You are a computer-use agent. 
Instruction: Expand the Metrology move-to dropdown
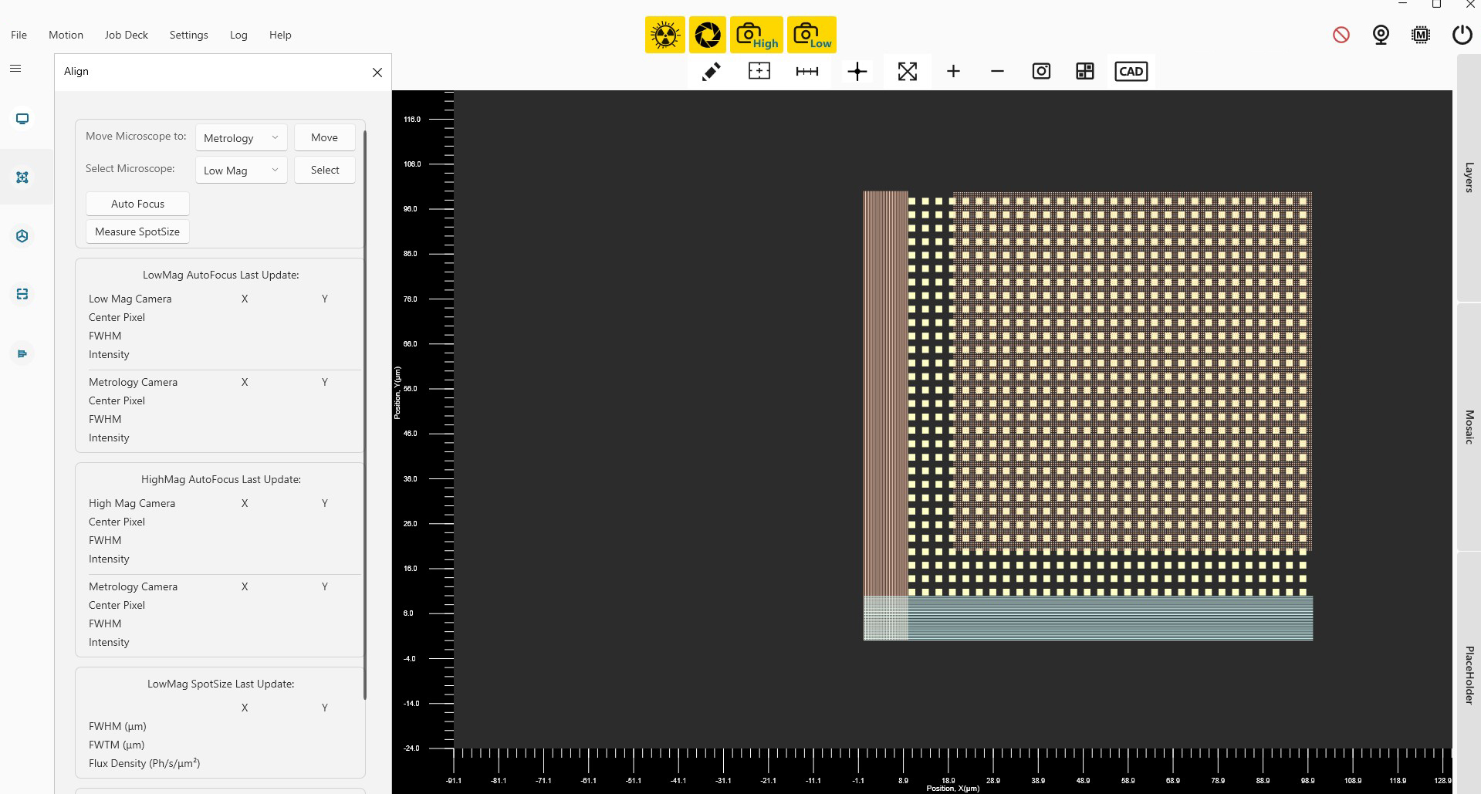[242, 138]
